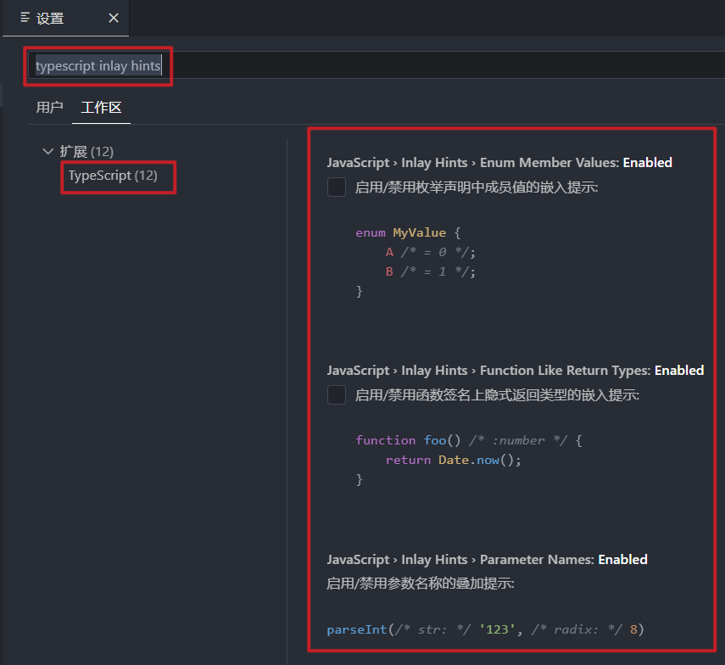Click the 启用/禁用参数名称的叠加提示 description

(421, 584)
